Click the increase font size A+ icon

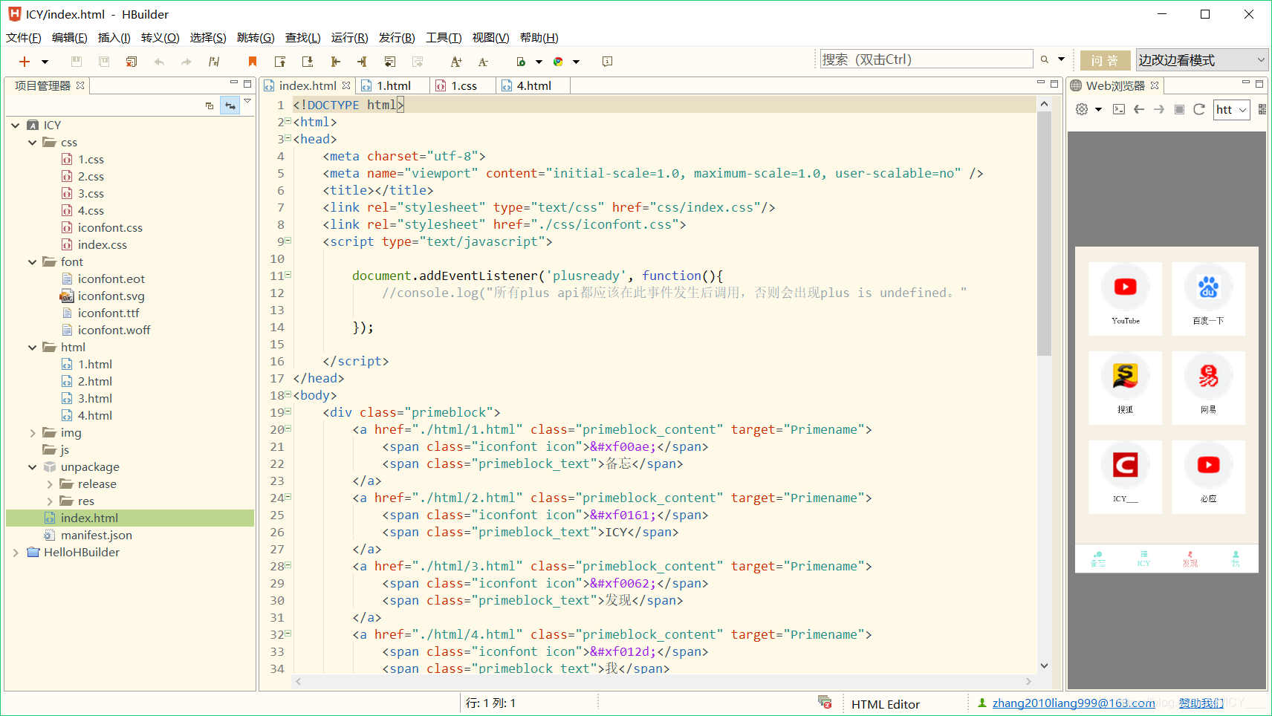(456, 62)
